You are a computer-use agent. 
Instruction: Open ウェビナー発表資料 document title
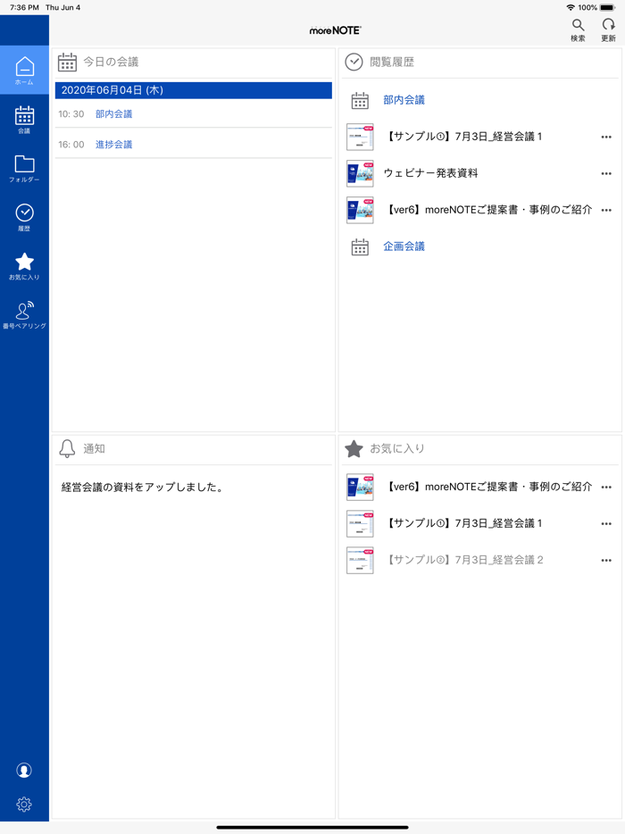pos(431,173)
